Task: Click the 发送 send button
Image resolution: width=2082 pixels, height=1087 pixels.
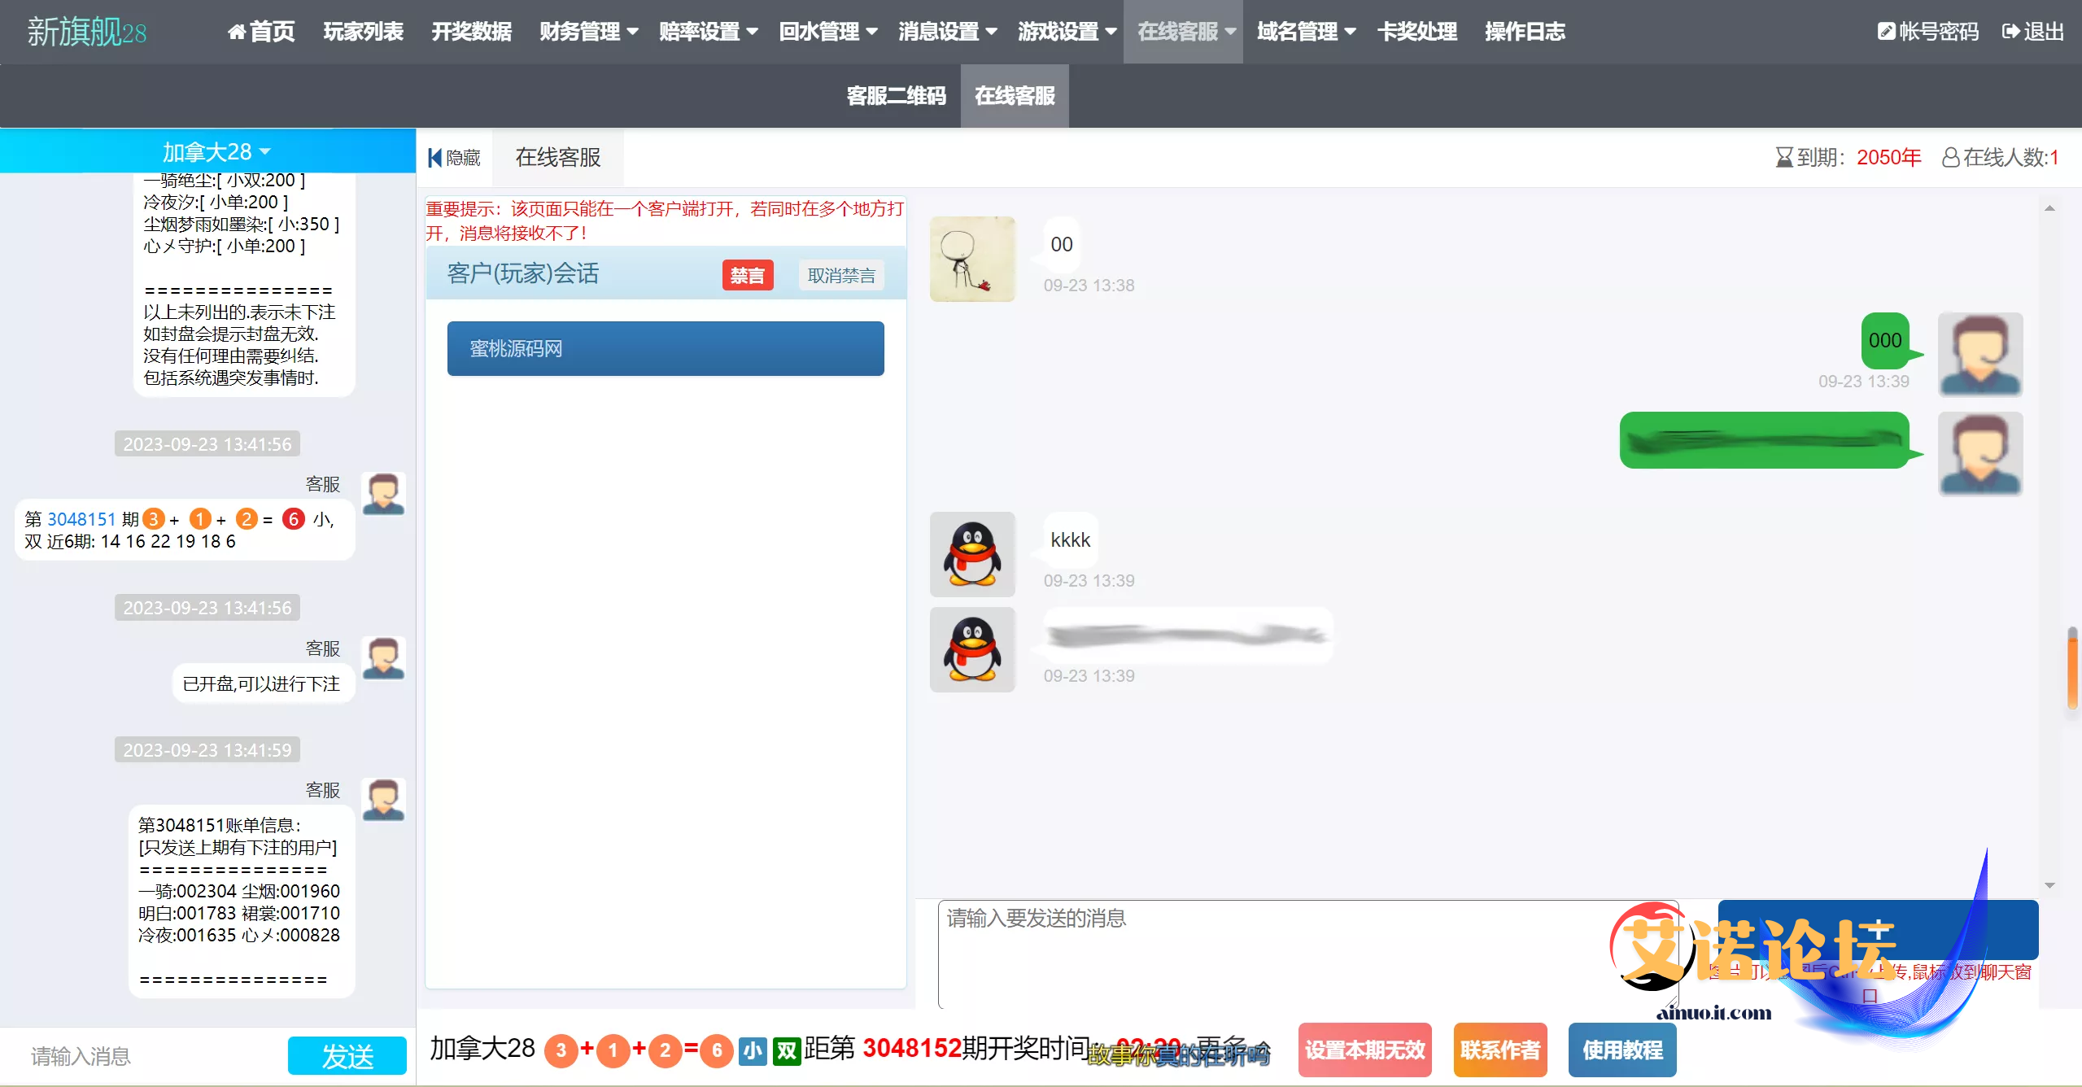Action: 347,1056
